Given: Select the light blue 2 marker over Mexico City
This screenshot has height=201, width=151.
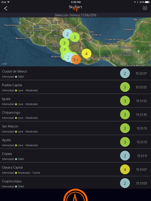Looking at the screenshot, I should [67, 34].
